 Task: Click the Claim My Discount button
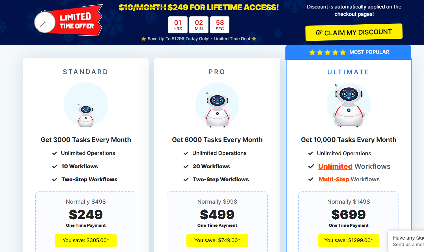[354, 32]
